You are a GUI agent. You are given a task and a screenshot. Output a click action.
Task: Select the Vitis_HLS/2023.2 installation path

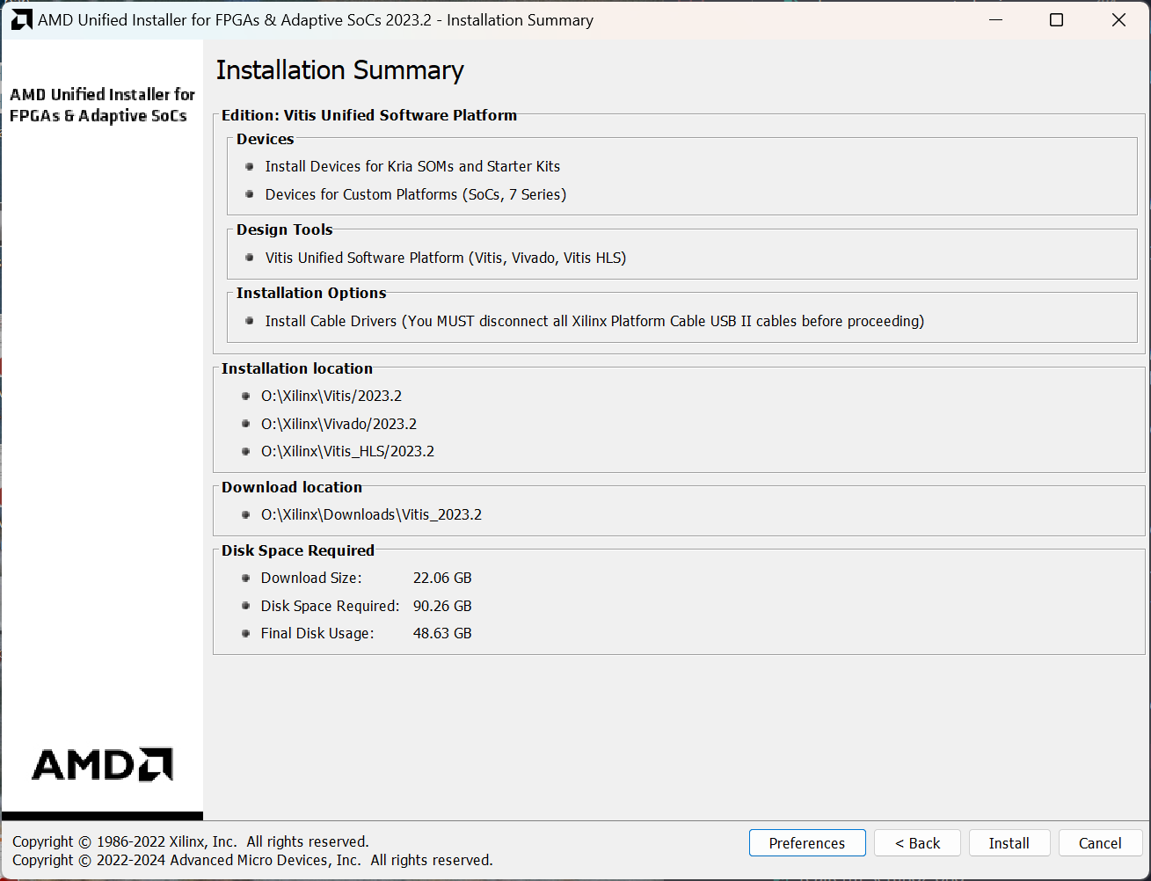(x=347, y=451)
